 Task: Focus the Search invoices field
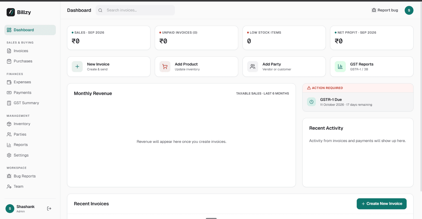coord(135,10)
